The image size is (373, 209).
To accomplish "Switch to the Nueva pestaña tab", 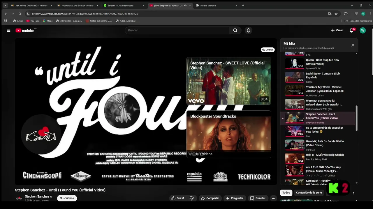I will tap(216, 6).
